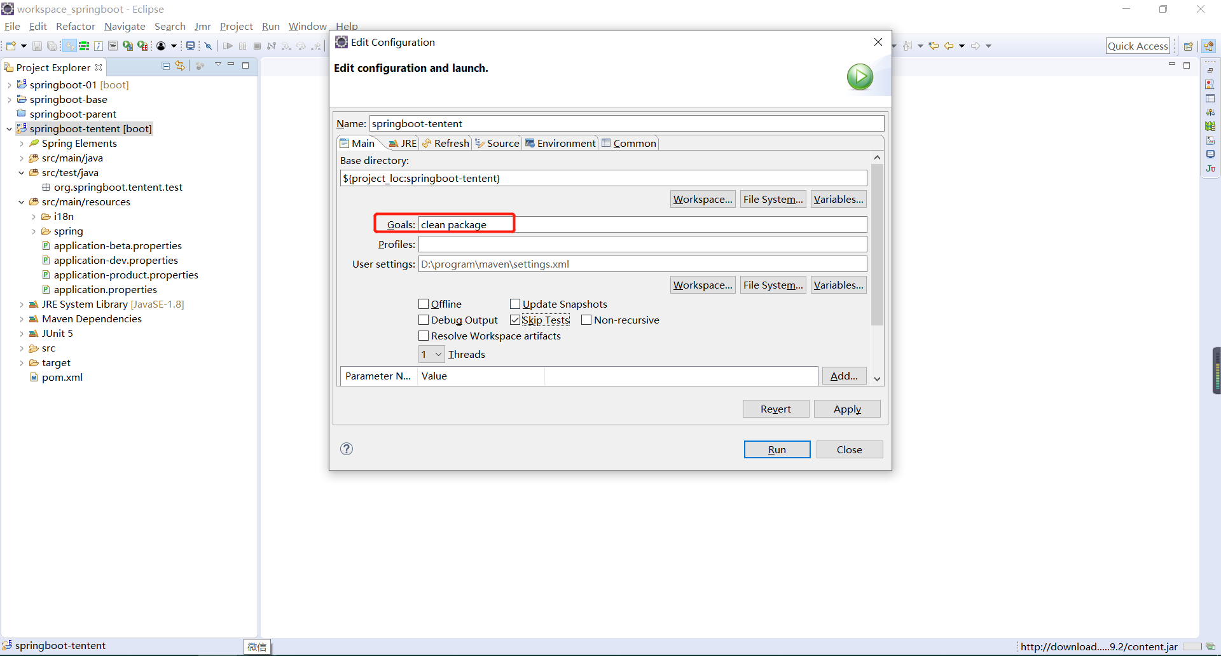The image size is (1221, 656).
Task: Select the Spring perspective icon
Action: tap(1209, 46)
